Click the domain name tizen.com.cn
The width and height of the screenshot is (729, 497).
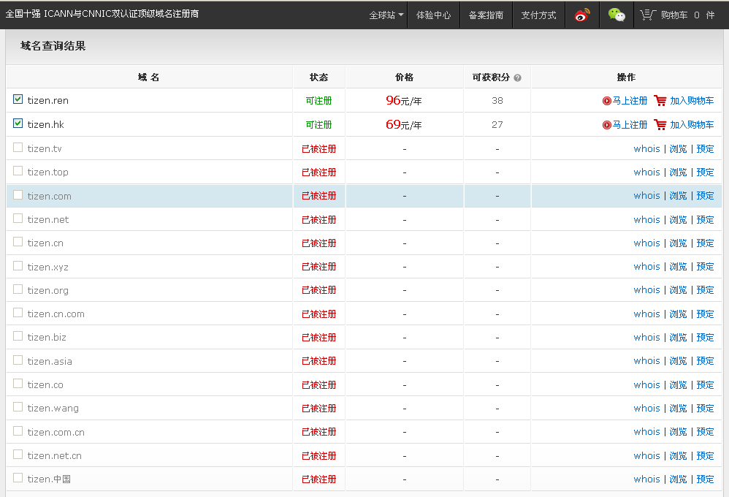pyautogui.click(x=56, y=432)
